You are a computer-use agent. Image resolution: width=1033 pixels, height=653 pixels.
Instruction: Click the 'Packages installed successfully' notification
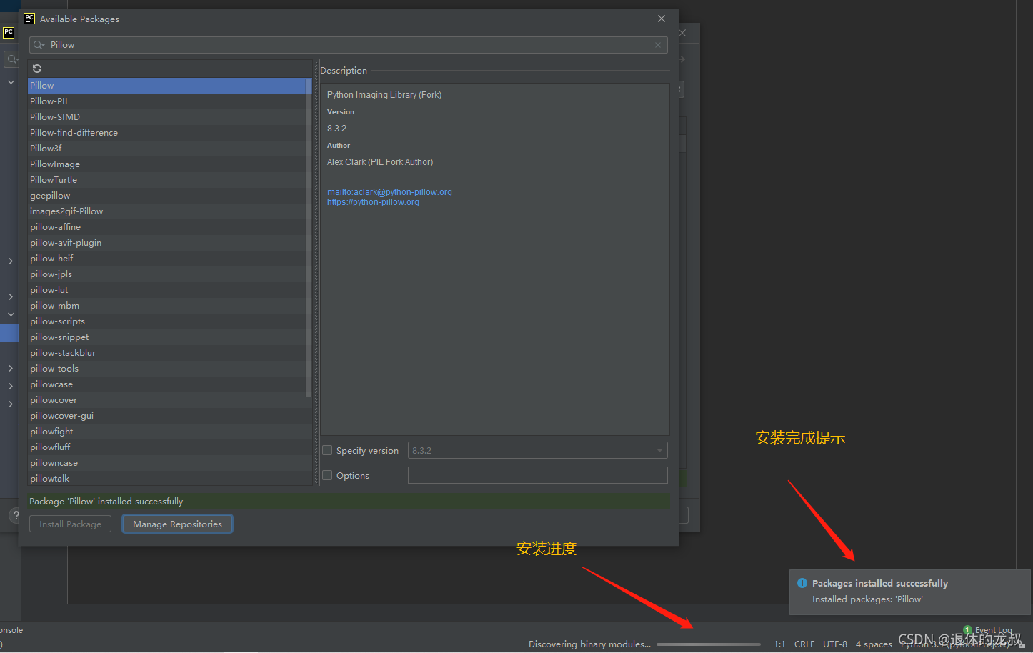909,592
